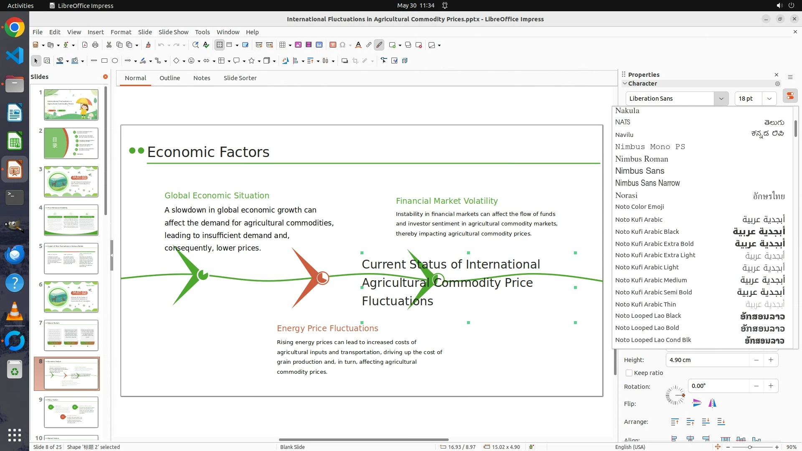This screenshot has width=802, height=451.
Task: Click the Insert Chart icon
Action: click(x=319, y=45)
